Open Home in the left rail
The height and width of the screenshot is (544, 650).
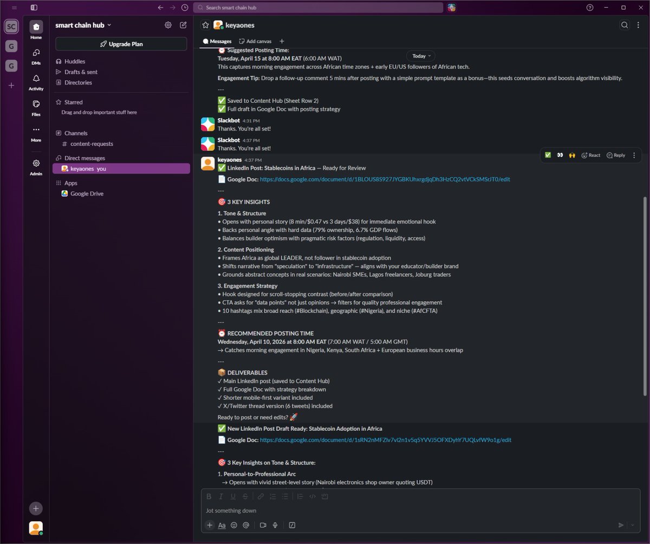point(36,30)
